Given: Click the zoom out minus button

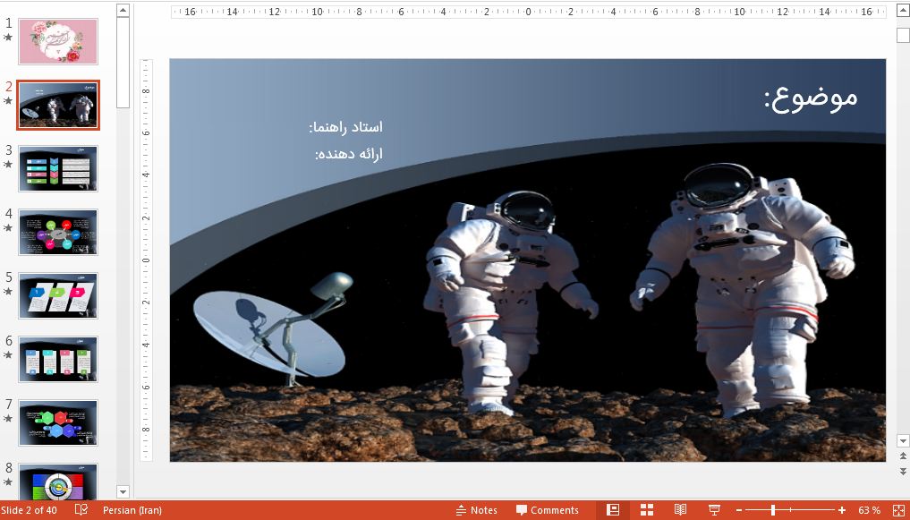Looking at the screenshot, I should (x=738, y=510).
